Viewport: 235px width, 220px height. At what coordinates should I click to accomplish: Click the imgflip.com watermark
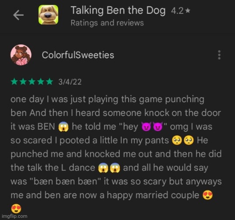click(15, 216)
